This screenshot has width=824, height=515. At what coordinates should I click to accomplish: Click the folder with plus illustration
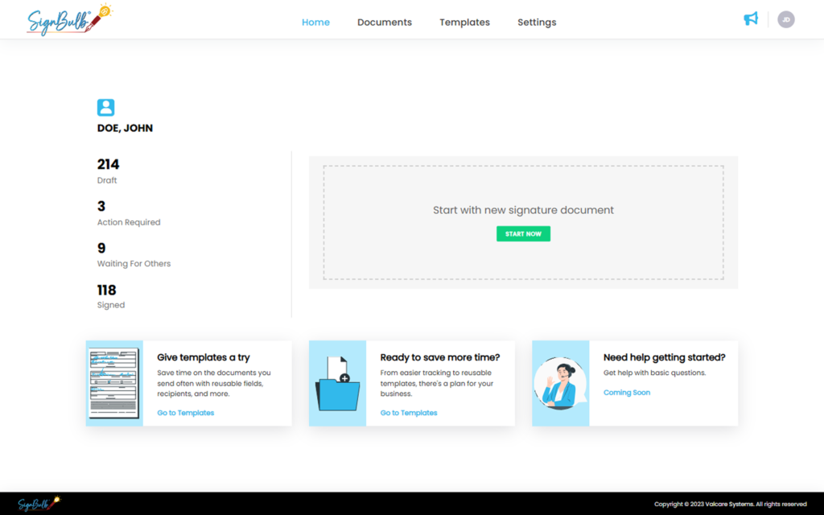click(337, 383)
